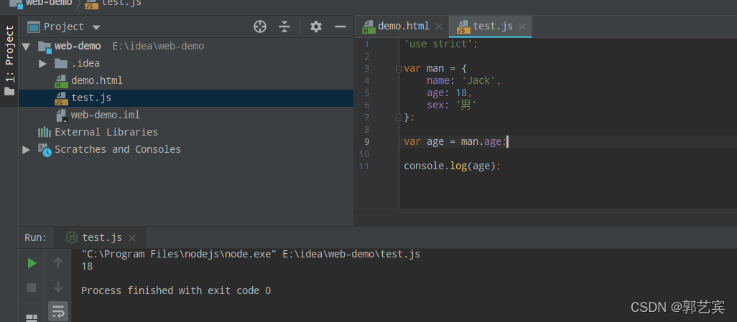Collapse all with the Project panel icon
Viewport: 737px width, 322px height.
click(284, 27)
